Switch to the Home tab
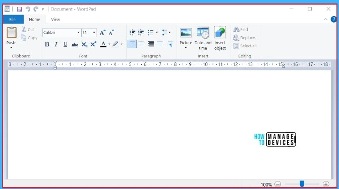The width and height of the screenshot is (339, 189). 35,20
